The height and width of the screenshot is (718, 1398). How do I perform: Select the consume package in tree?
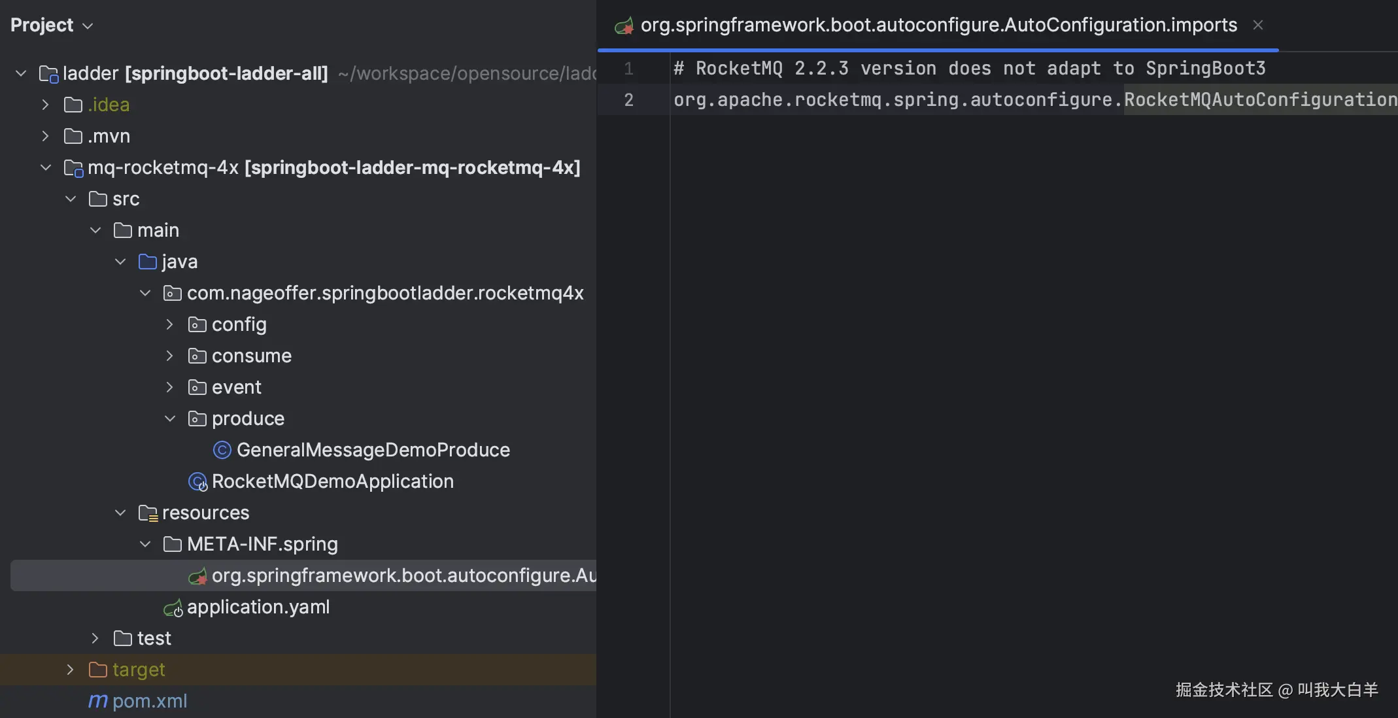251,356
